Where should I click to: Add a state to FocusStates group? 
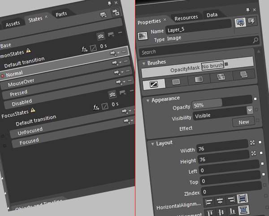point(123,93)
